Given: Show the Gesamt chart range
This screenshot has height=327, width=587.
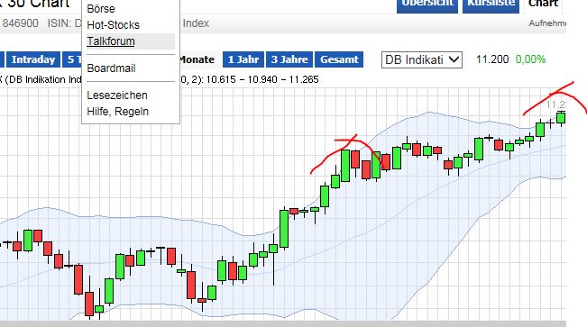Looking at the screenshot, I should (339, 59).
